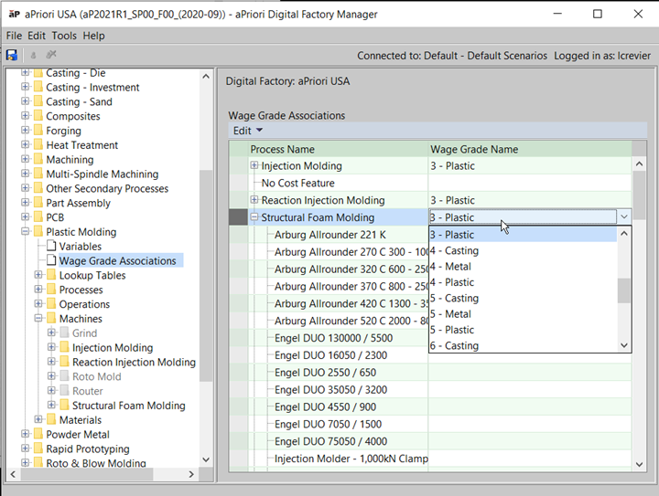
Task: Expand the Composites folder
Action: pyautogui.click(x=26, y=116)
